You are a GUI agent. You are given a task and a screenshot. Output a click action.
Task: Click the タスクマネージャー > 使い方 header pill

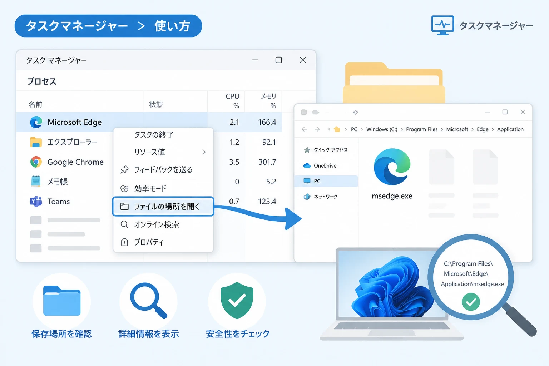108,26
